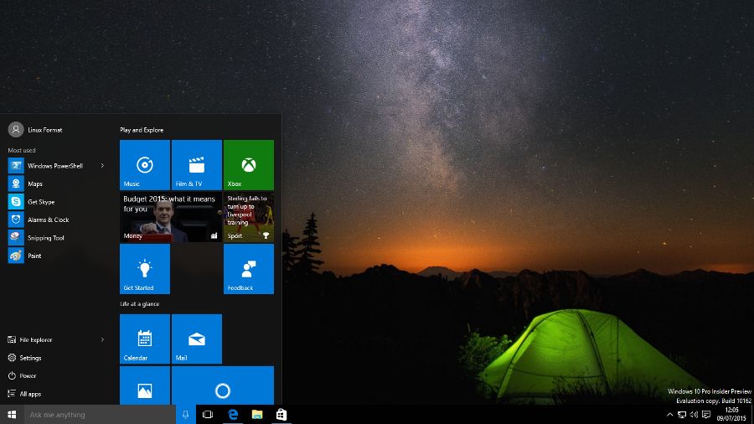Viewport: 754px width, 424px height.
Task: Click the Cortana microphone icon
Action: [186, 415]
